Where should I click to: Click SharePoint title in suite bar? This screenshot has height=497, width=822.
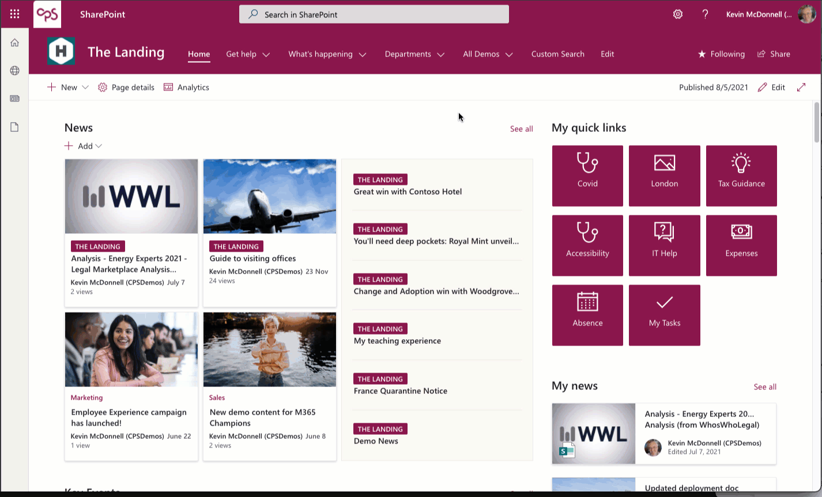pyautogui.click(x=103, y=14)
